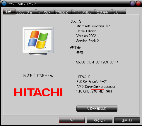This screenshot has width=142, height=126.
Task: Click the '製造およびサポート元:' label
Action: pyautogui.click(x=38, y=75)
